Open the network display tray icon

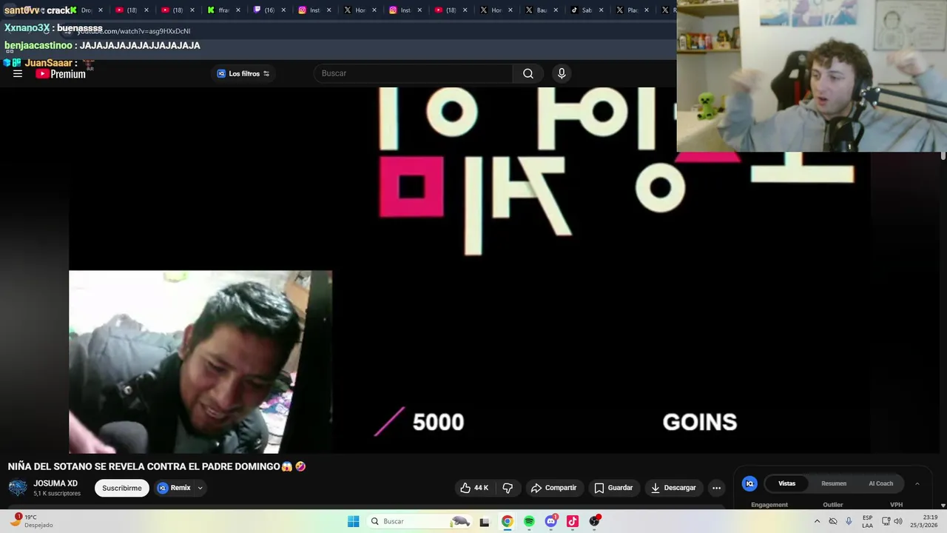886,521
